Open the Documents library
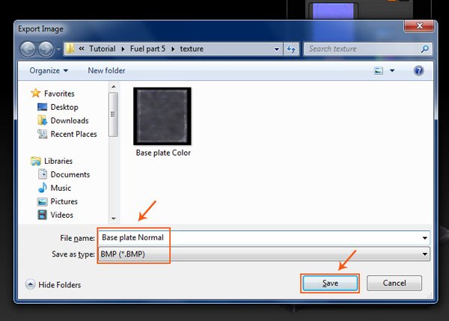The width and height of the screenshot is (449, 321). [x=70, y=174]
